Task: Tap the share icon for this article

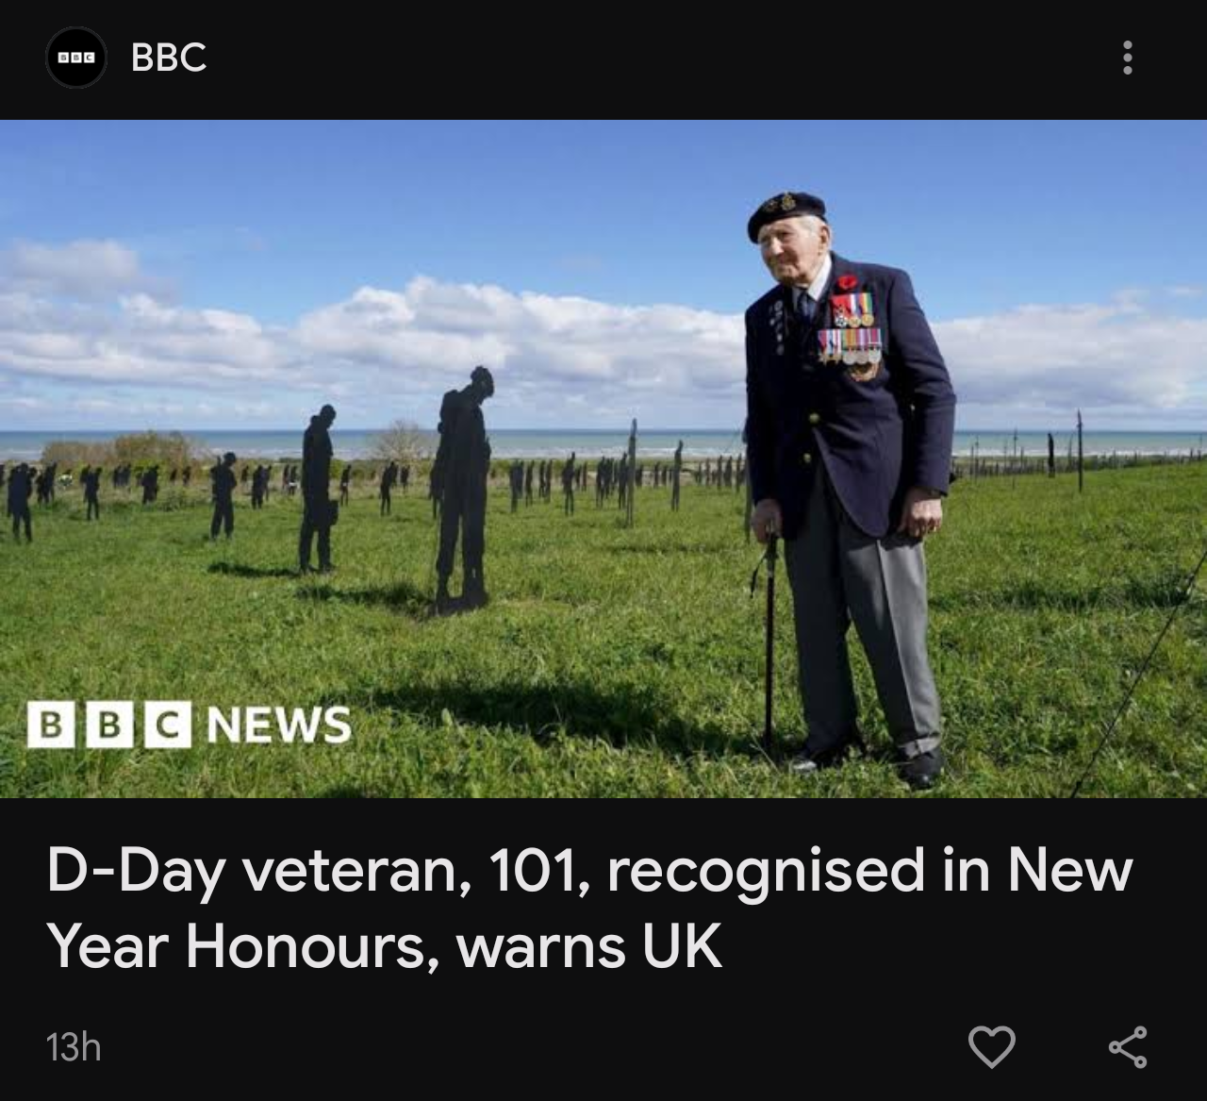Action: click(x=1128, y=1046)
